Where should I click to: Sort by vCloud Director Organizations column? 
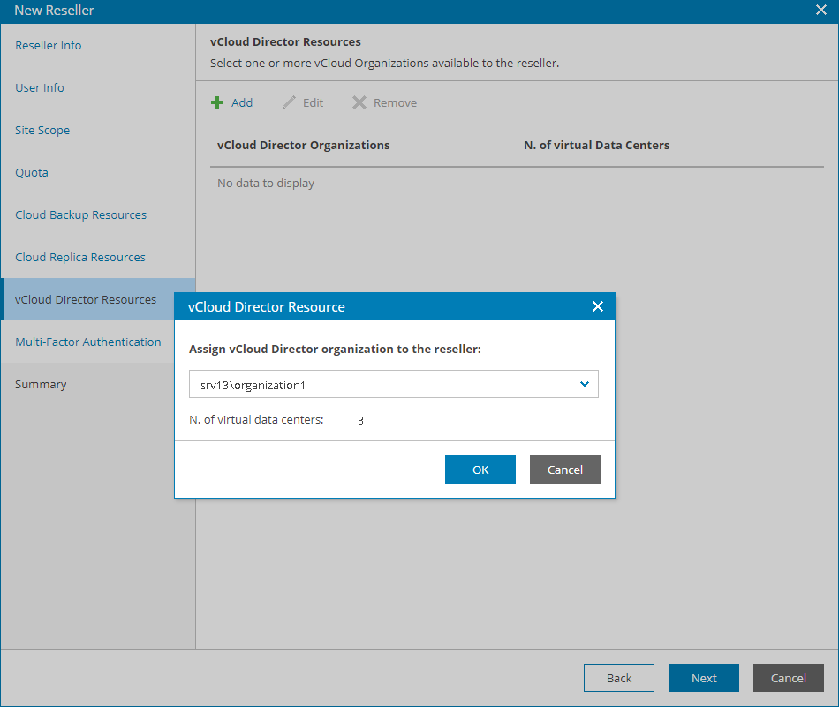(304, 145)
